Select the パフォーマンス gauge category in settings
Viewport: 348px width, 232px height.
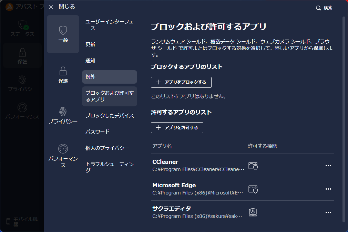(x=63, y=156)
